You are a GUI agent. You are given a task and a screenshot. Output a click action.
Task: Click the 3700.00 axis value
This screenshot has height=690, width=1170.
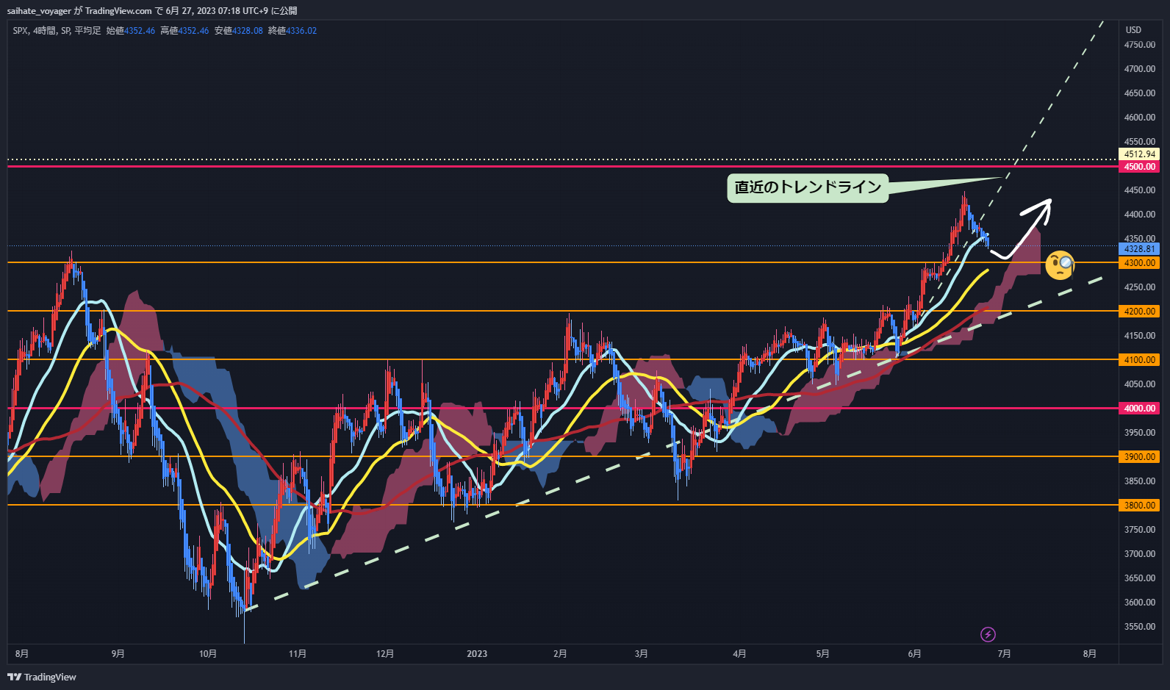[1140, 554]
